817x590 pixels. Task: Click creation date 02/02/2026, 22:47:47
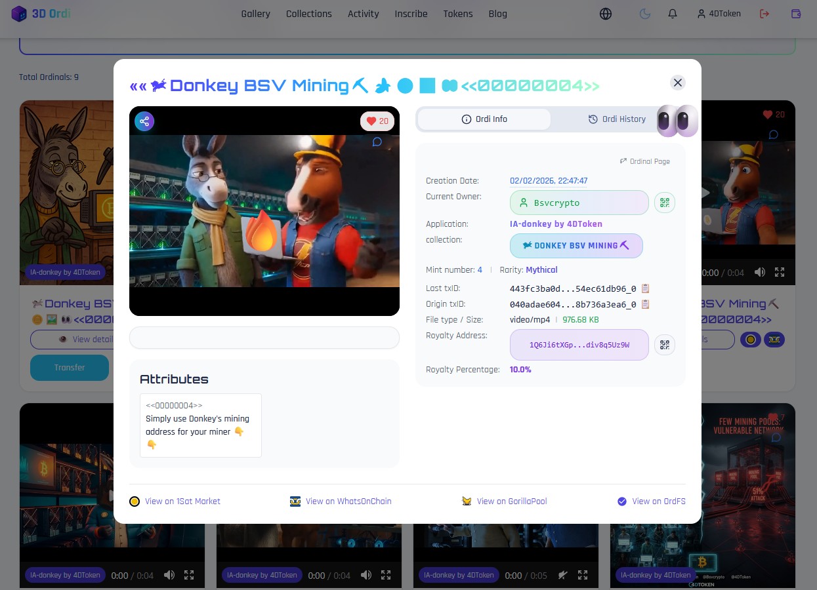coord(549,181)
